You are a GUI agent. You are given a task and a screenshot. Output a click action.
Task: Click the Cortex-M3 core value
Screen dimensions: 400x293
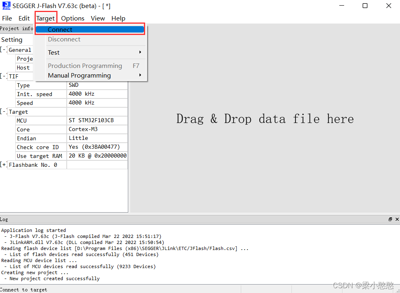pyautogui.click(x=97, y=129)
